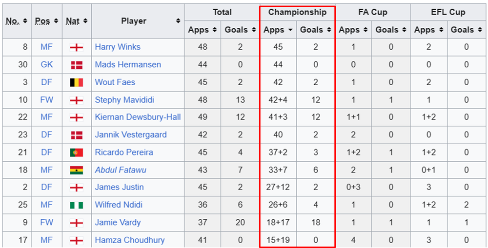
Task: Sort by Total Goals sort arrows
Action: coord(254,30)
